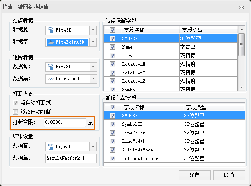251x186 pixels.
Task: Toggle the select-all checkbox in 结点保留字段 header
Action: coord(112,30)
